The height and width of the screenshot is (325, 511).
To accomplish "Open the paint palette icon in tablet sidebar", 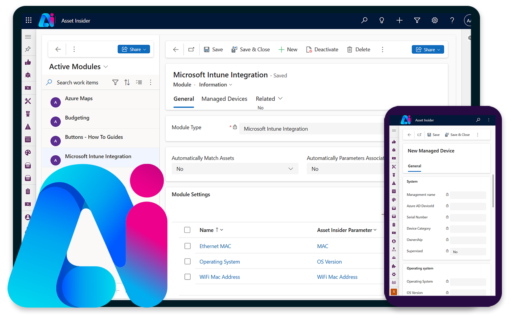I will point(28,153).
